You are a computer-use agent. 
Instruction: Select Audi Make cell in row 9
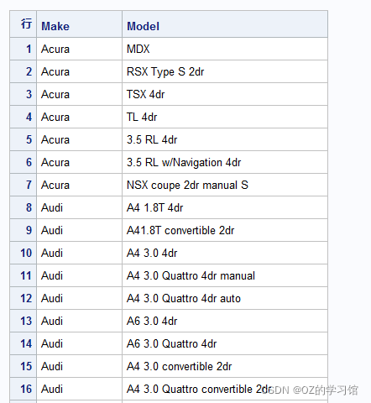[x=79, y=230]
